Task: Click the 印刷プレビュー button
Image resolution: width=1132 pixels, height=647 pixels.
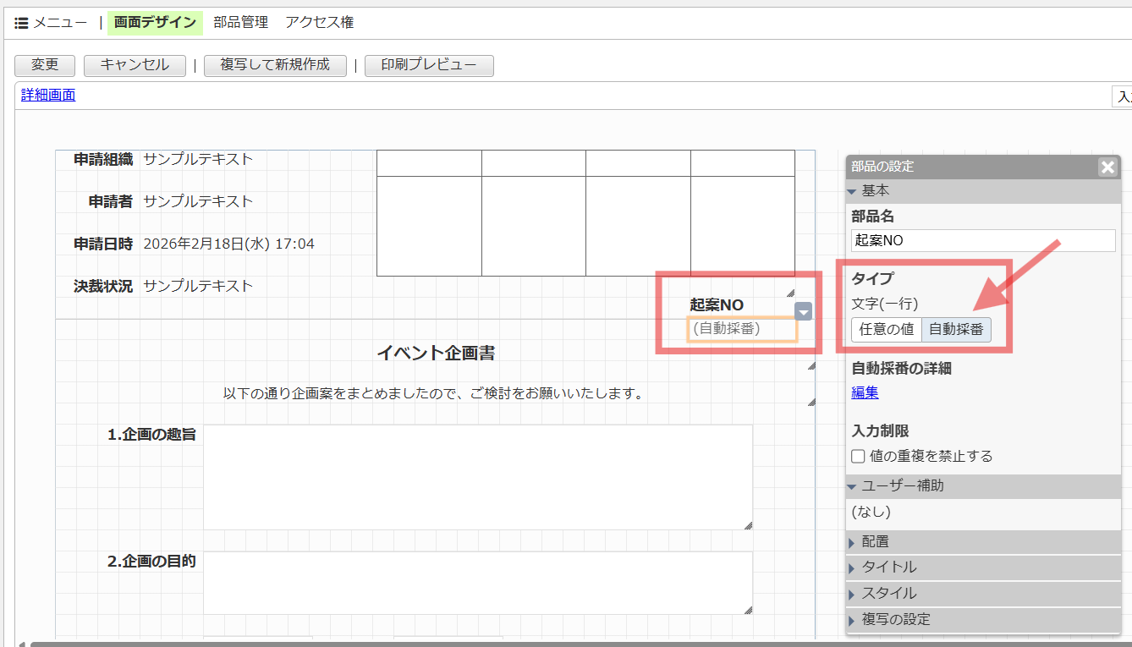Action: point(429,65)
